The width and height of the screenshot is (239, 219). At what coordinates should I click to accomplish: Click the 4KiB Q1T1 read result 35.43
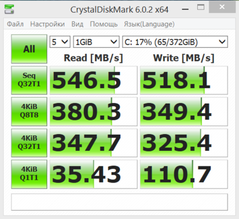click(x=93, y=174)
